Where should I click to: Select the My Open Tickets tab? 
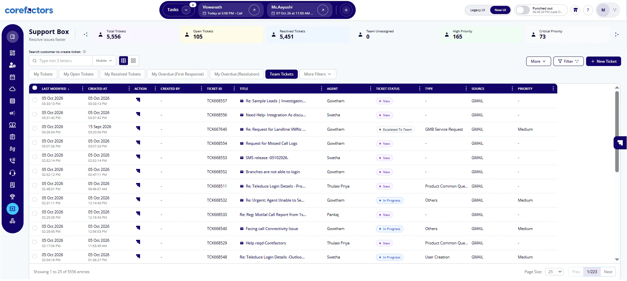click(79, 74)
